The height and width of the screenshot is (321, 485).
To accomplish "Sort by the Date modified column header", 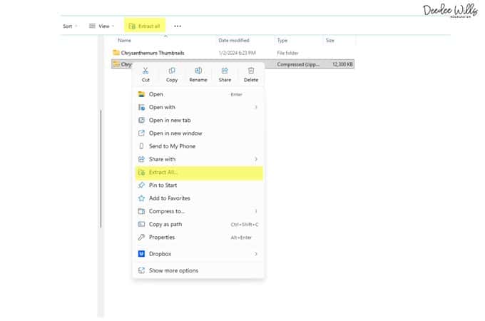I will [x=234, y=41].
